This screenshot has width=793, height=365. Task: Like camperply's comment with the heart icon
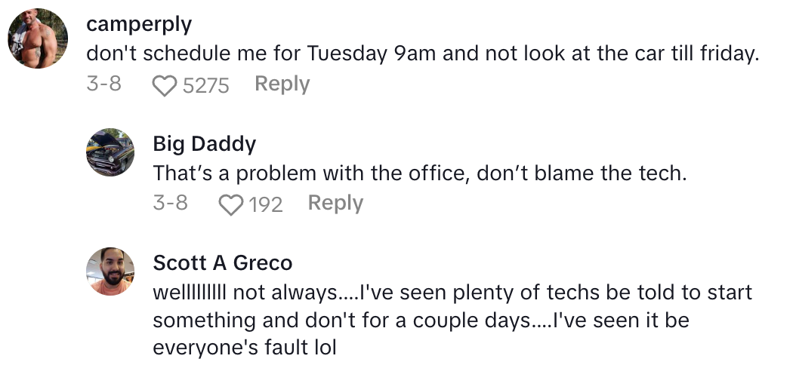tap(163, 85)
